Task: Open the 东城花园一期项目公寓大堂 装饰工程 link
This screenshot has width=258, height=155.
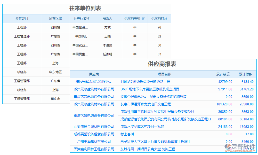Action: coord(147,149)
